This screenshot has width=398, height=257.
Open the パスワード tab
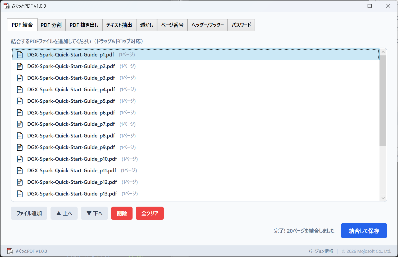(241, 25)
